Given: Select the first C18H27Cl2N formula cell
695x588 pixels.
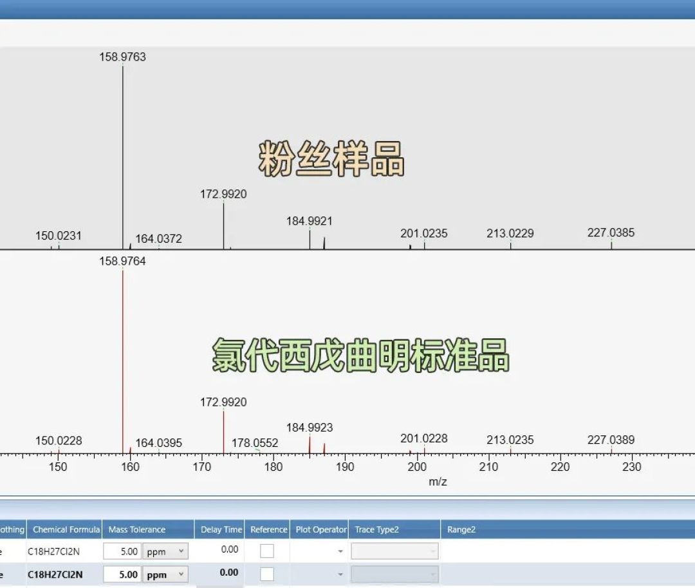Looking at the screenshot, I should [x=53, y=552].
